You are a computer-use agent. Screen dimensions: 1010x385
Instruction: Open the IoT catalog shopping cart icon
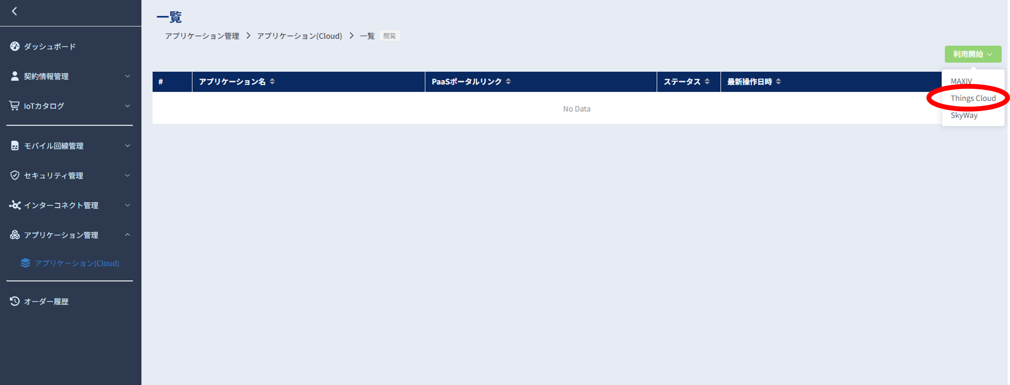15,105
